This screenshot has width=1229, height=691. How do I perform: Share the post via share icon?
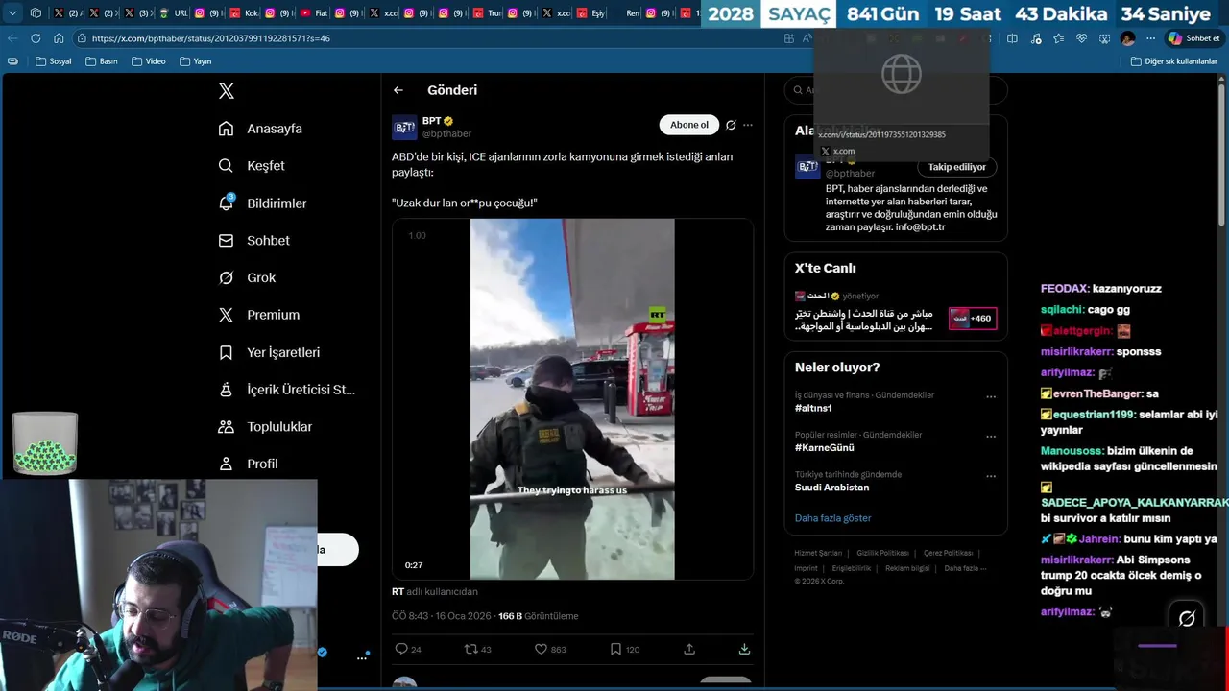tap(689, 649)
